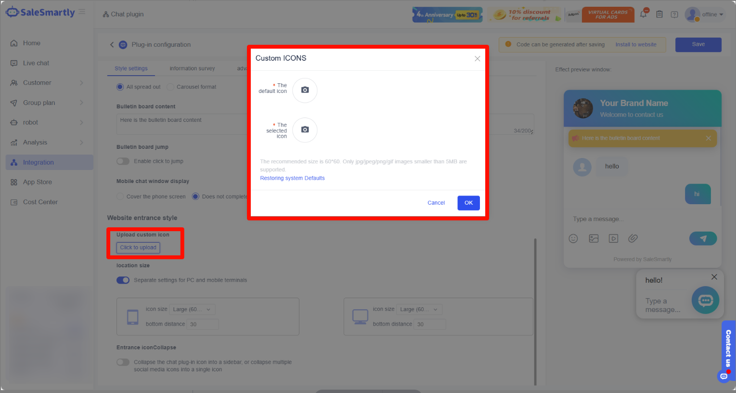Expand the robot sidebar menu

click(81, 122)
